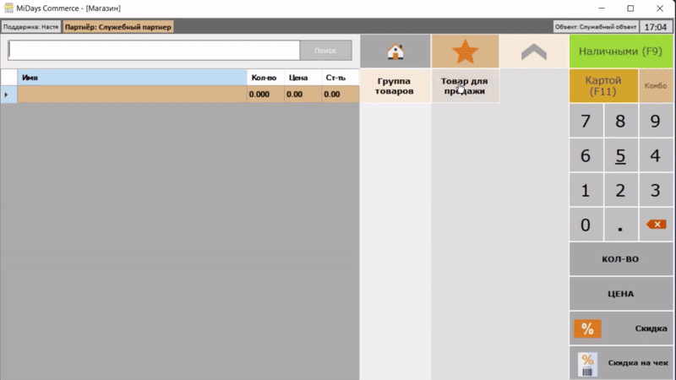Select the 0.00 cost cell under Ст-ть
Screen dimensions: 676x380
pyautogui.click(x=341, y=95)
